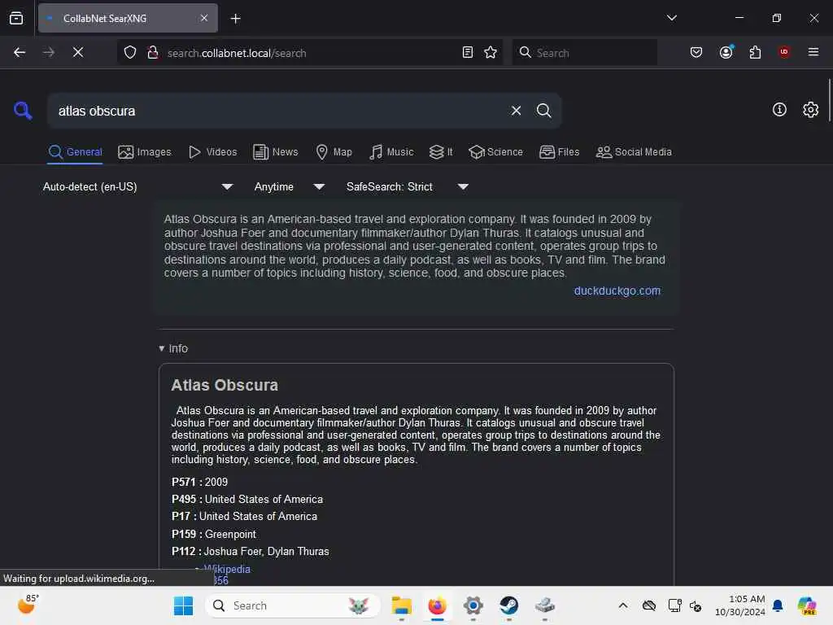833x625 pixels.
Task: Switch to the It category tab
Action: click(441, 152)
